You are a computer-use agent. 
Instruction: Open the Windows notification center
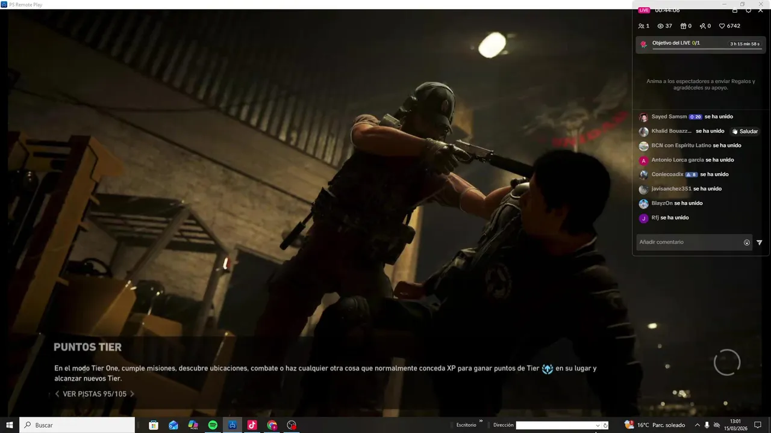(x=758, y=425)
